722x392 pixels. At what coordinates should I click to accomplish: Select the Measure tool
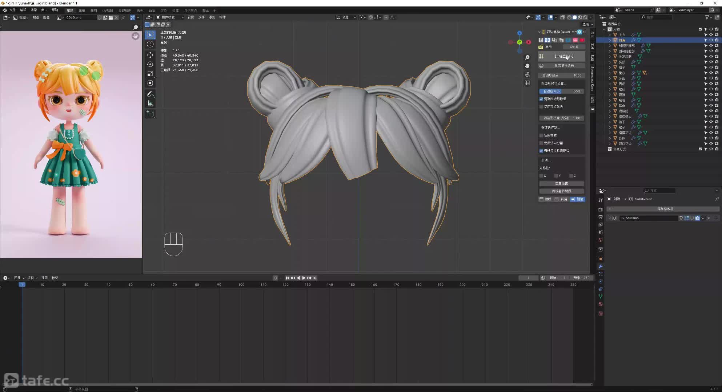(x=150, y=104)
